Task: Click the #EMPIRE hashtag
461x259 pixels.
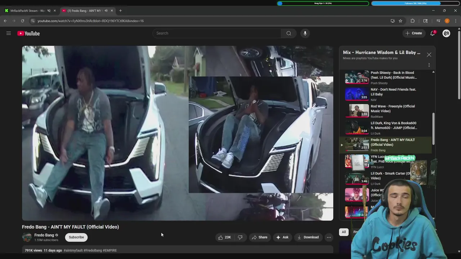Action: click(x=110, y=250)
